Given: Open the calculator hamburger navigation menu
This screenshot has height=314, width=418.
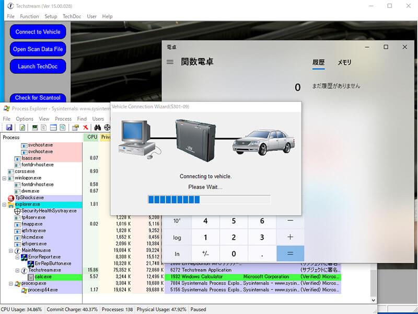Looking at the screenshot, I should click(170, 62).
